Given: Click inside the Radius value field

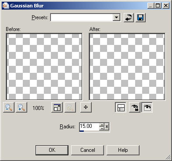Looking at the screenshot, I should [x=89, y=126].
